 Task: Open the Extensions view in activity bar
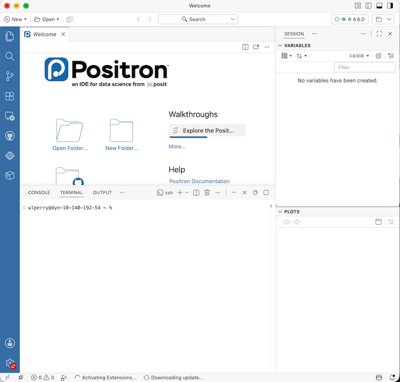(9, 96)
